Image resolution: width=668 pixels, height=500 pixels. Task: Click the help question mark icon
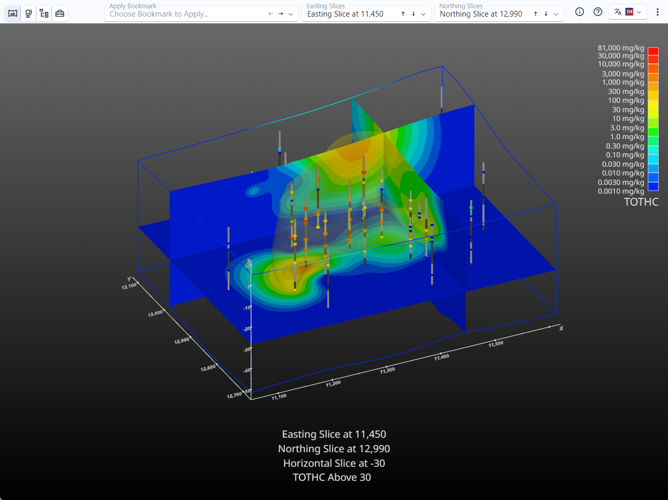598,12
